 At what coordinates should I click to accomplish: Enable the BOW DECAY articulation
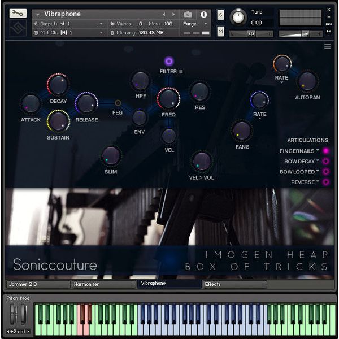click(x=326, y=161)
